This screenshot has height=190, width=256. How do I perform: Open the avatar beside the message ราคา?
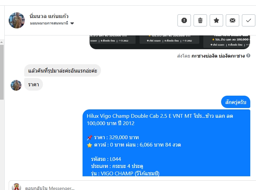click(16, 85)
